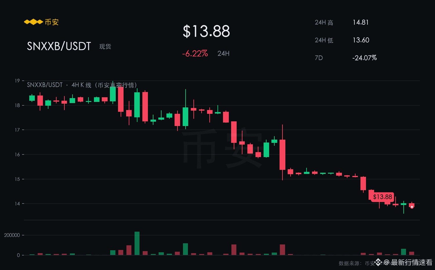Click the 现货 spot label

(x=105, y=46)
